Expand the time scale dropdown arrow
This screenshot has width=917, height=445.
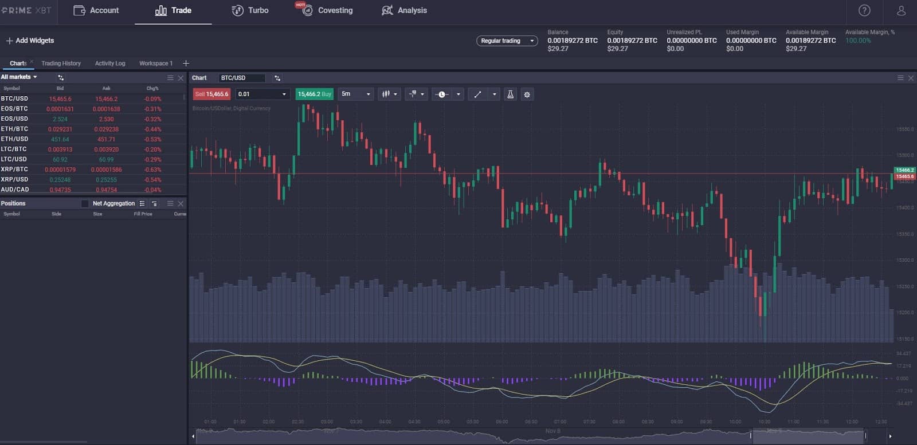[x=458, y=94]
